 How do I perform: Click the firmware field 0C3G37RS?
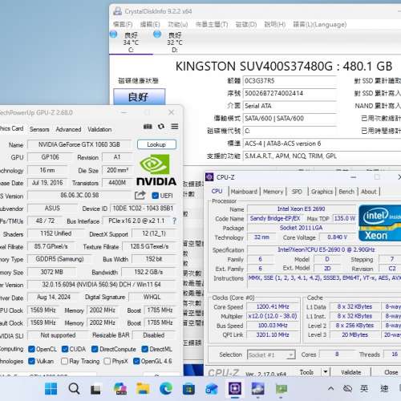(290, 81)
